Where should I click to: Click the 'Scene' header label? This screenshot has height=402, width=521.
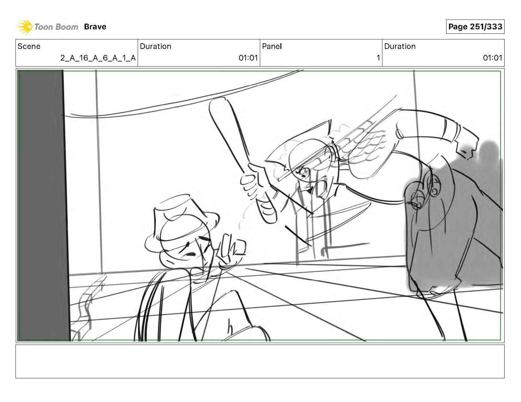click(29, 46)
